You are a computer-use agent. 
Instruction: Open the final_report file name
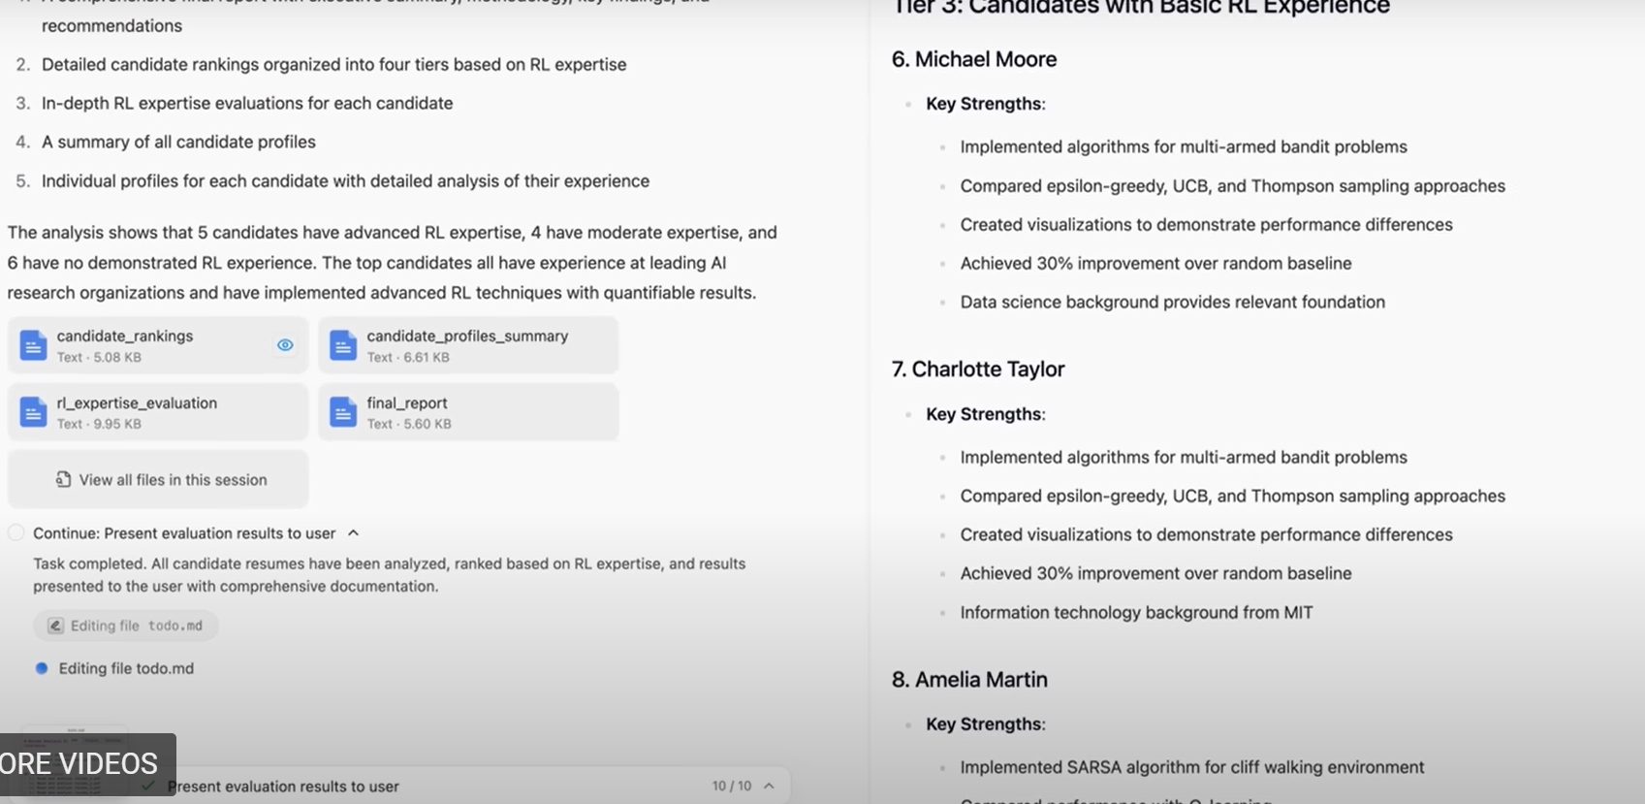pyautogui.click(x=407, y=402)
